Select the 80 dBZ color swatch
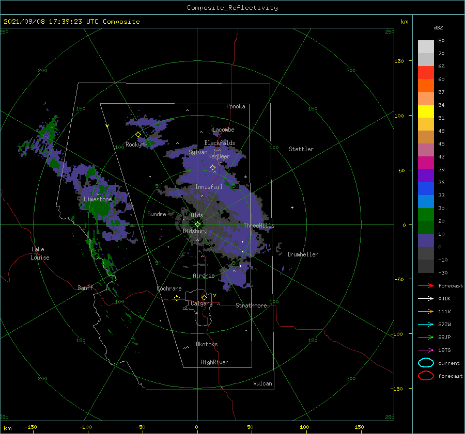 pos(426,46)
